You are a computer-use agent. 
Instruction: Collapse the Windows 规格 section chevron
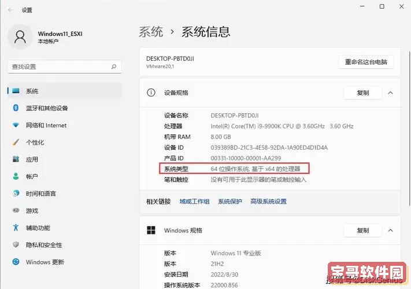click(x=390, y=230)
